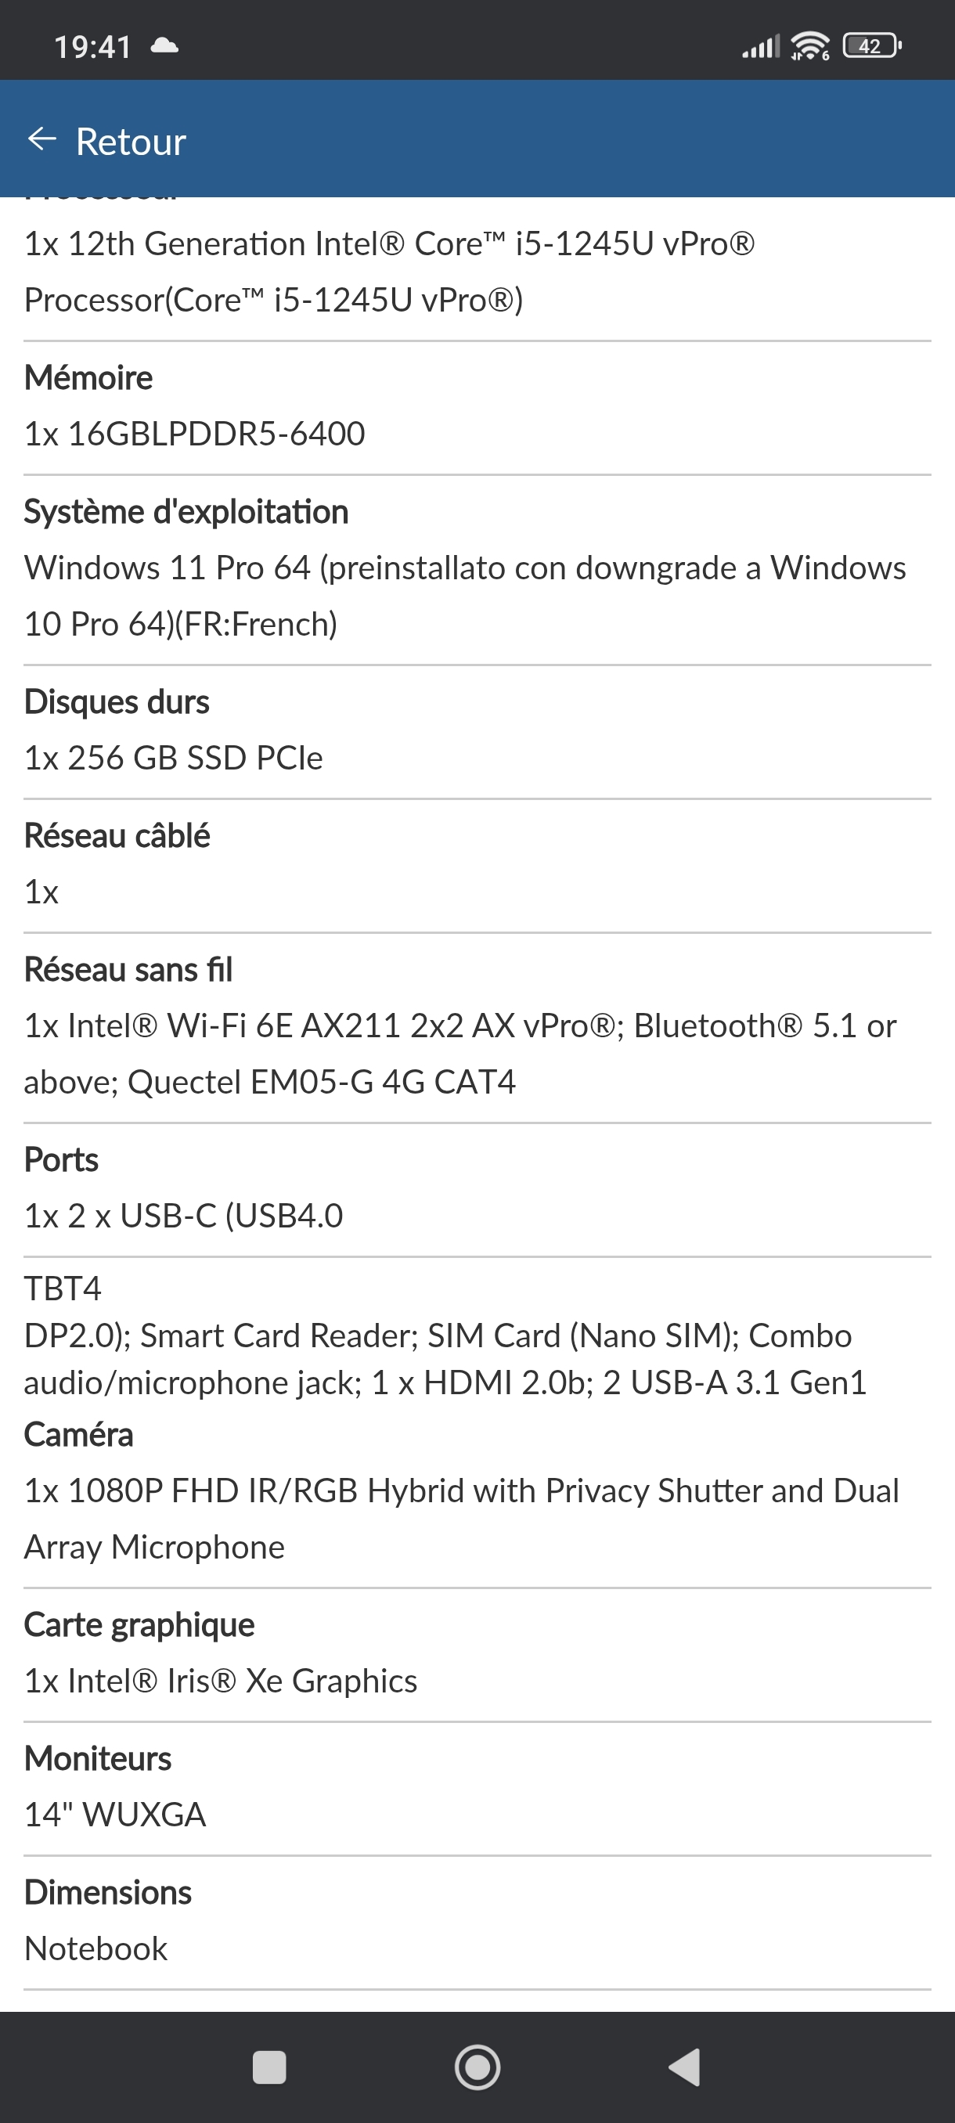Tap the Wi-Fi 6 status icon
Viewport: 955px width, 2123px height.
tap(810, 46)
